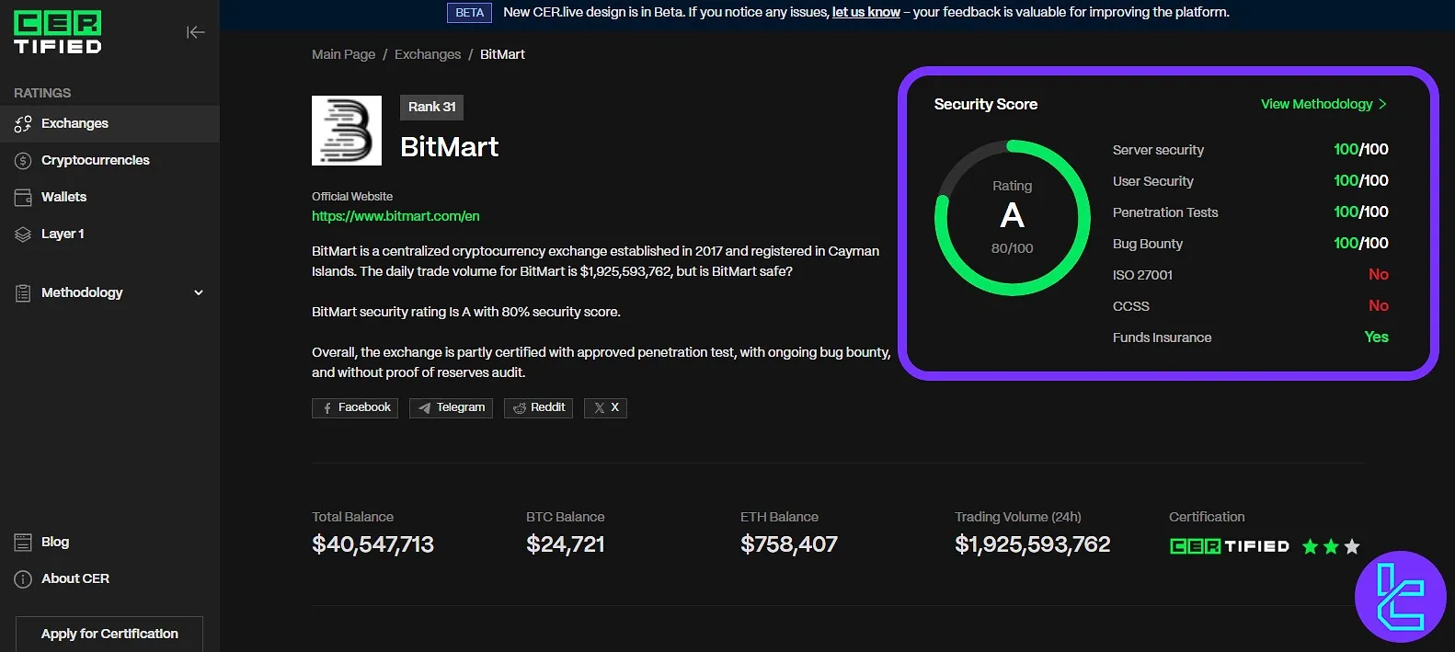Click the Security Score heading
Screen dimensions: 1455x652
coord(986,104)
